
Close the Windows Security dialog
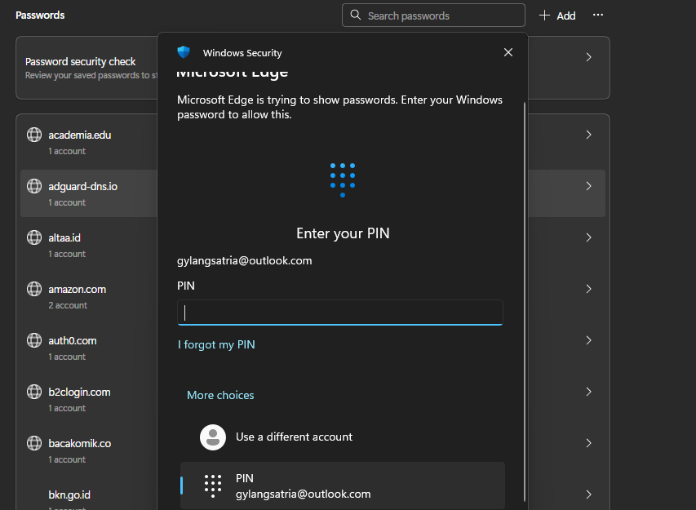coord(508,52)
